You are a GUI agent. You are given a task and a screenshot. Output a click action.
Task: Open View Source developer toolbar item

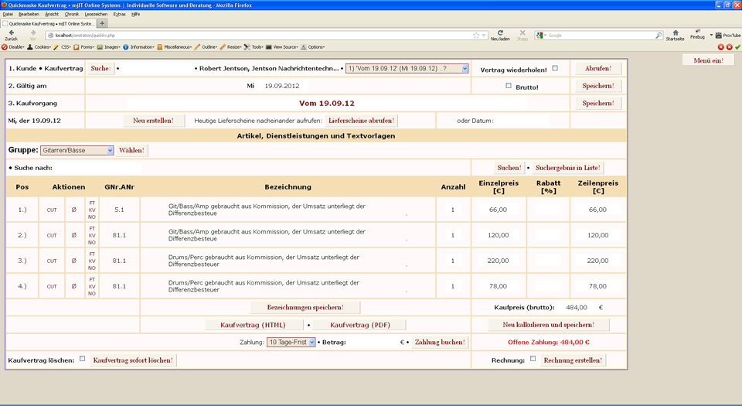(282, 47)
